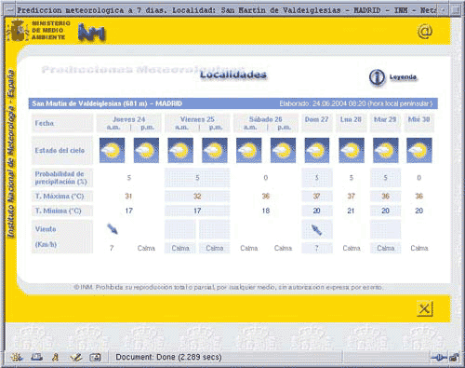Click the Lun 28 column header
The height and width of the screenshot is (368, 465).
(x=351, y=119)
